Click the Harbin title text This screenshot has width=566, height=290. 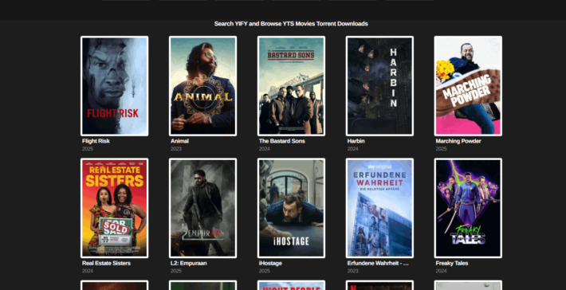point(356,141)
